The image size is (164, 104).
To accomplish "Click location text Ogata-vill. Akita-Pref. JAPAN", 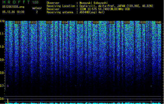I will coord(102,6).
